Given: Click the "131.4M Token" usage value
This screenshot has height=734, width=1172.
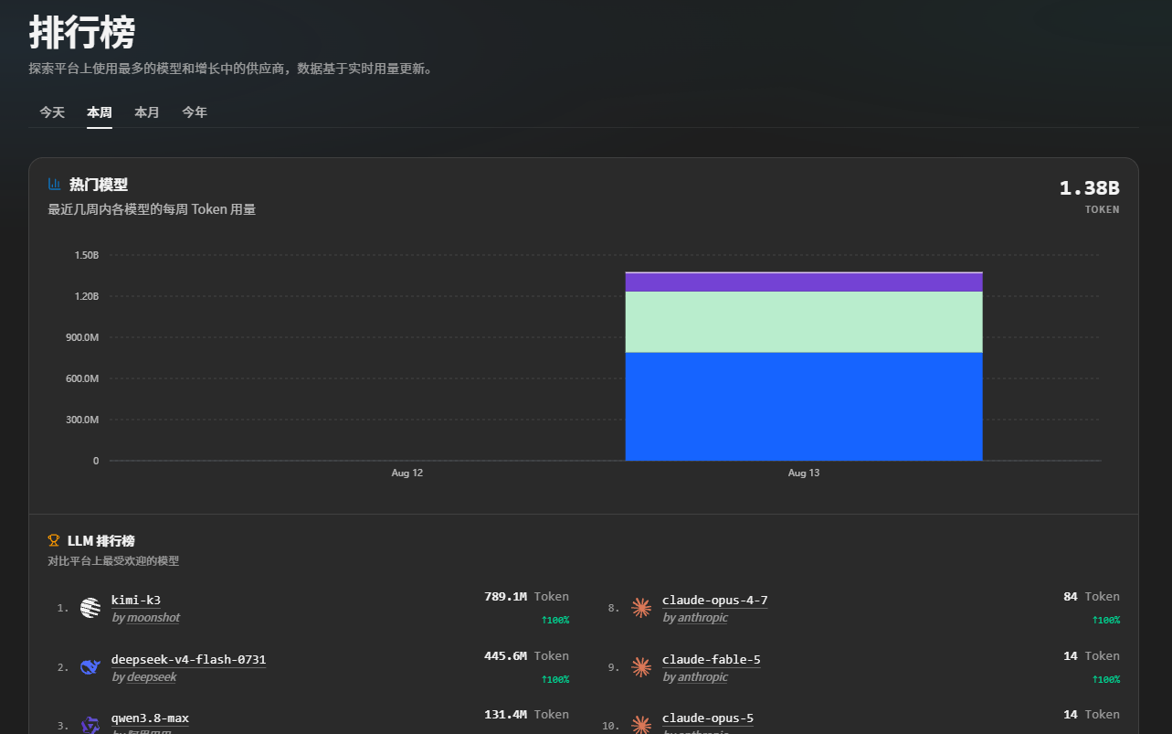Looking at the screenshot, I should [x=526, y=715].
